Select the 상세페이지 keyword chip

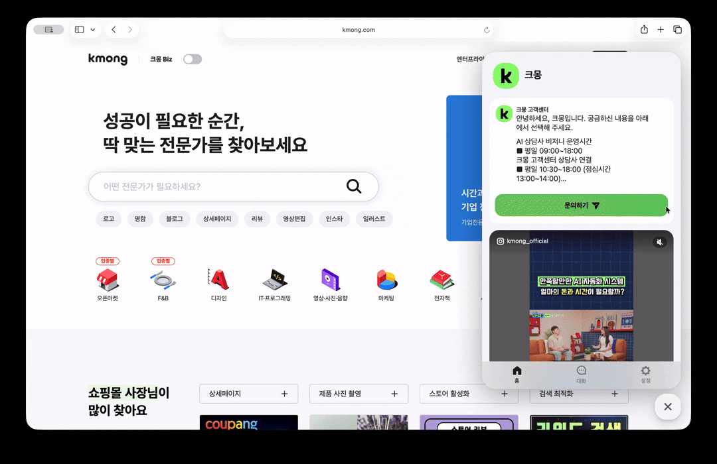[x=217, y=219]
